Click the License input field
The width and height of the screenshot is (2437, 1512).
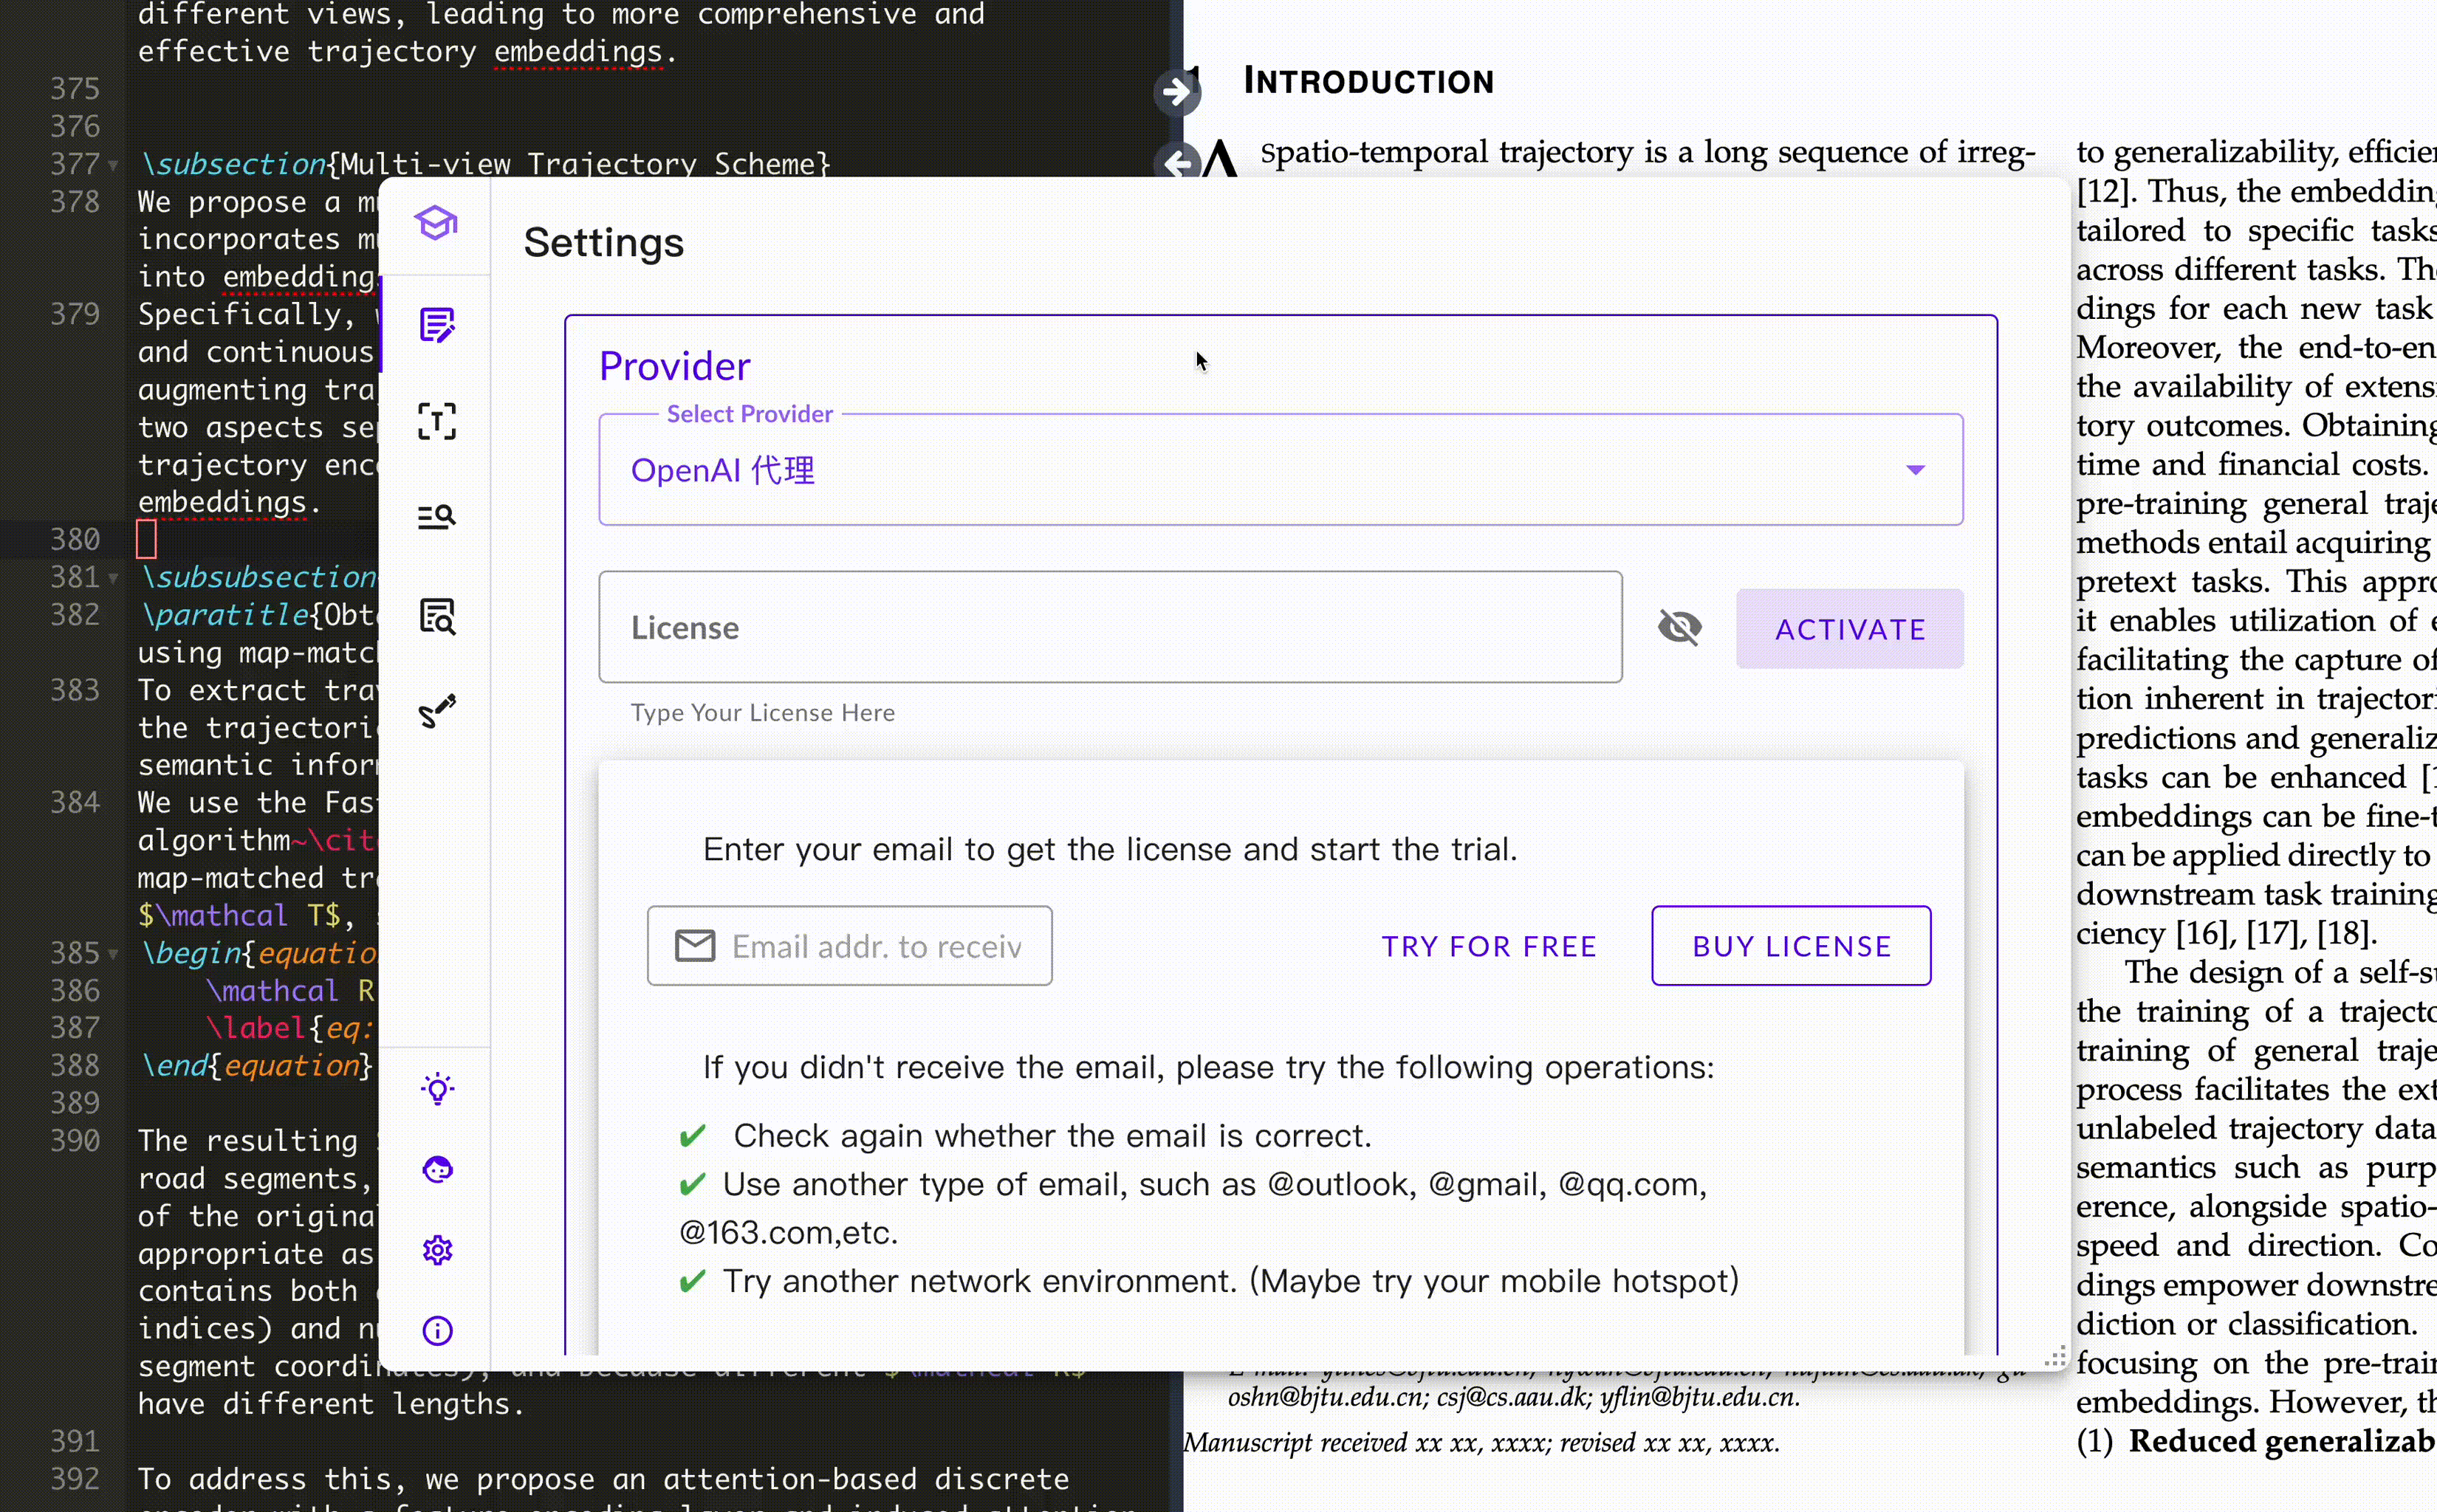[1109, 628]
